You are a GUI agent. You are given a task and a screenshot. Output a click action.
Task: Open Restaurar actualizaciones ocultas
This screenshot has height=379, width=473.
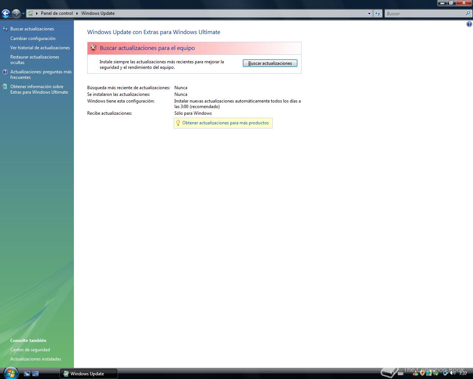click(x=35, y=60)
